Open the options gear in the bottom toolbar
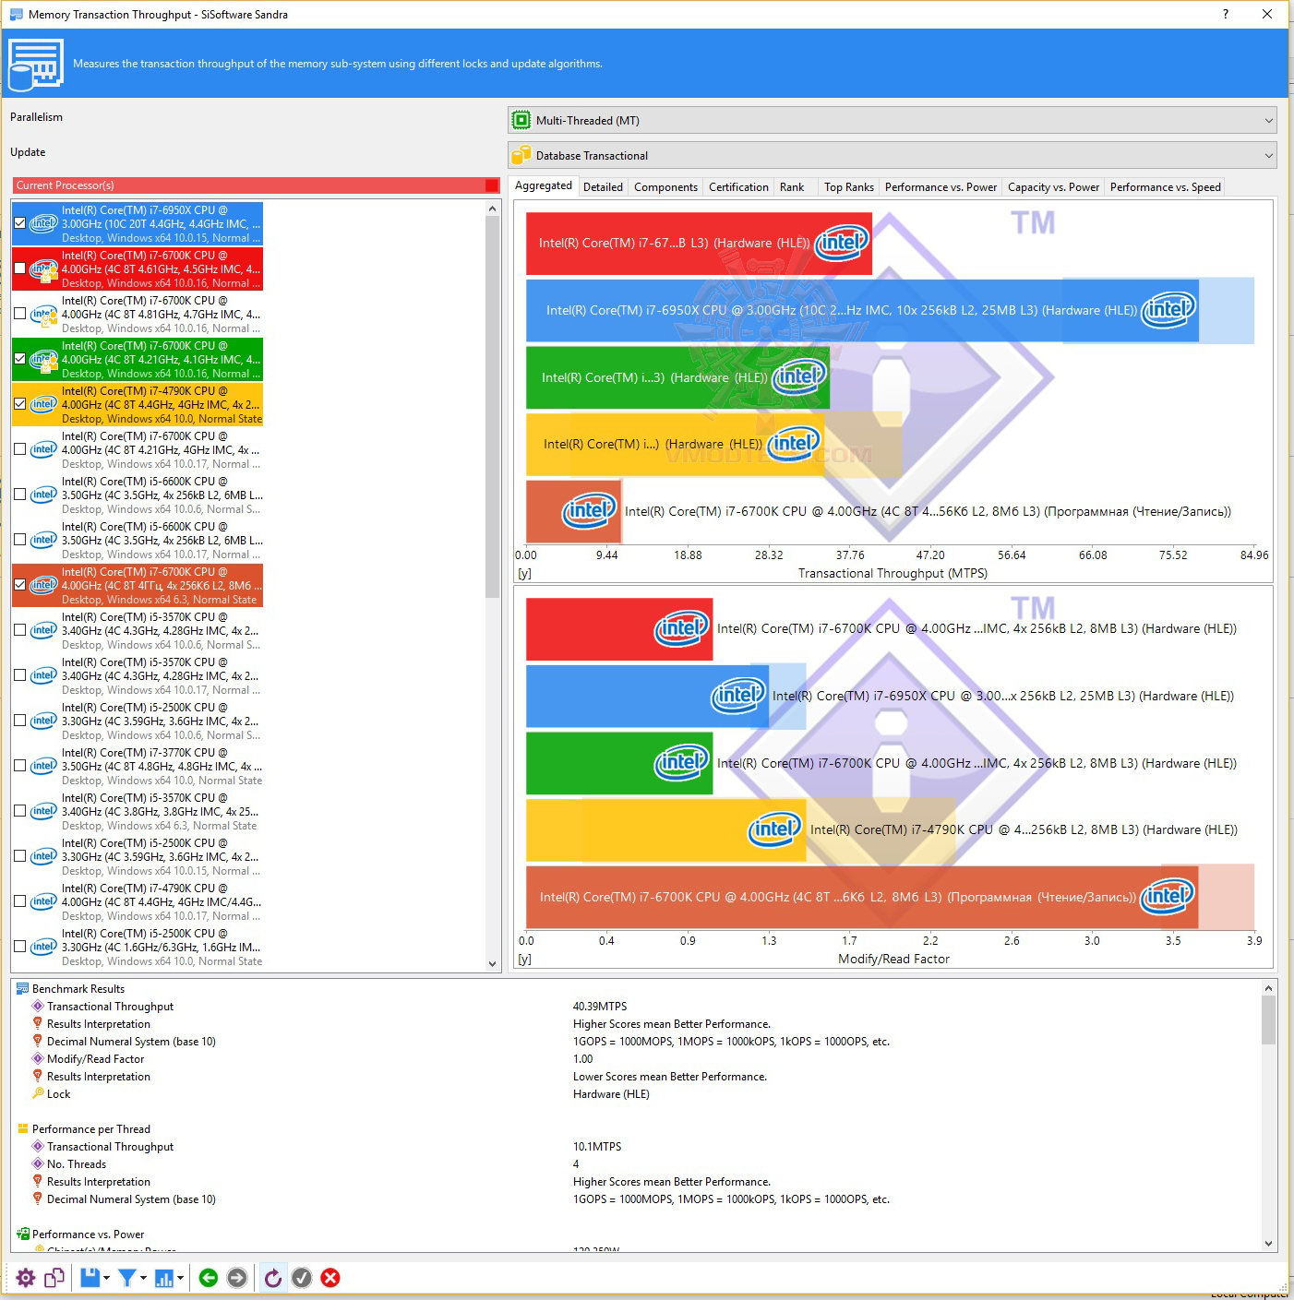 click(26, 1278)
